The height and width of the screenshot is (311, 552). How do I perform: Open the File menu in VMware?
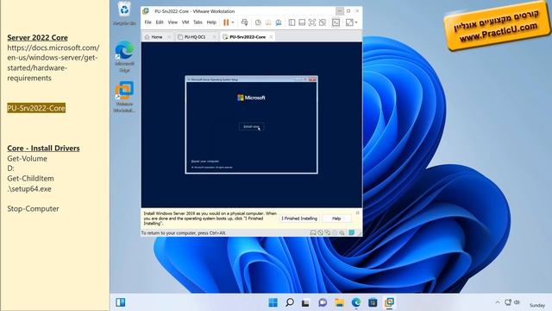147,22
